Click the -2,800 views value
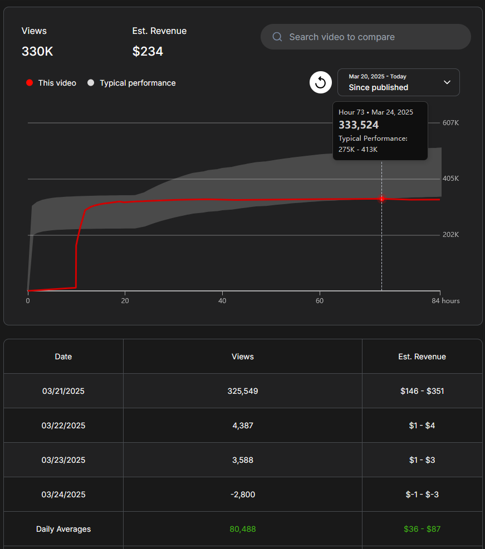The height and width of the screenshot is (549, 485). click(x=243, y=494)
